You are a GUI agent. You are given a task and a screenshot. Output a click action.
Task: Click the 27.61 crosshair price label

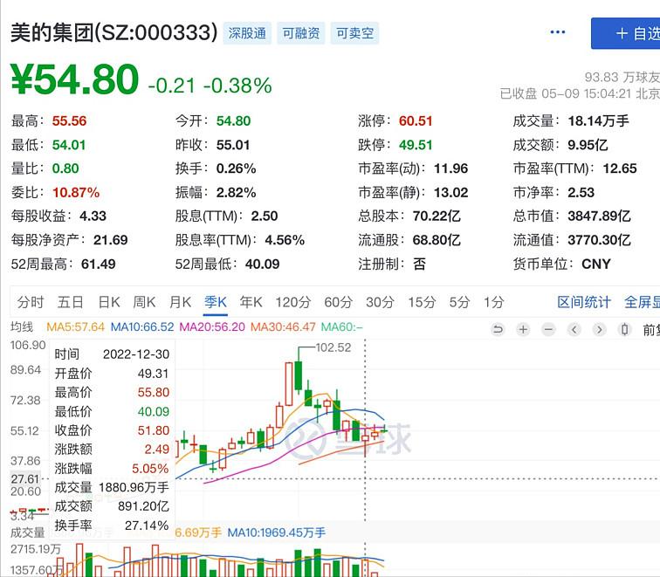(x=24, y=479)
